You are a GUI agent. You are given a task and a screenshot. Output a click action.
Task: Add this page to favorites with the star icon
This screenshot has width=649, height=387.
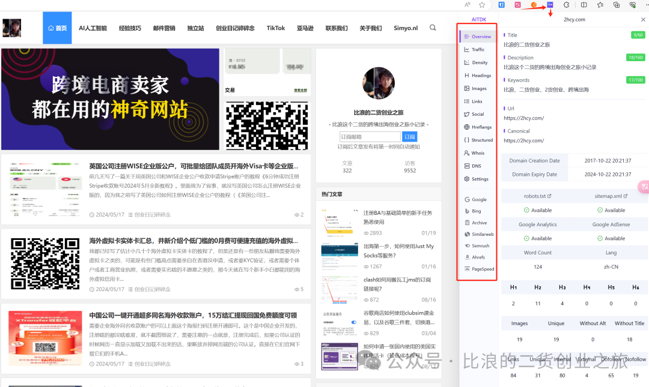(x=482, y=5)
